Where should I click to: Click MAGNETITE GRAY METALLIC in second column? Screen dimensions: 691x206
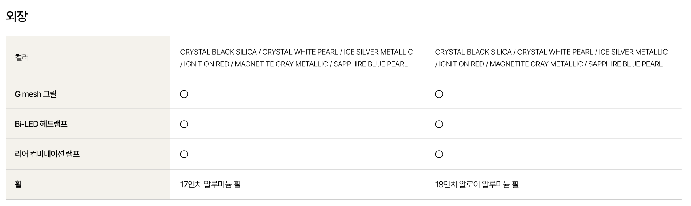point(536,64)
